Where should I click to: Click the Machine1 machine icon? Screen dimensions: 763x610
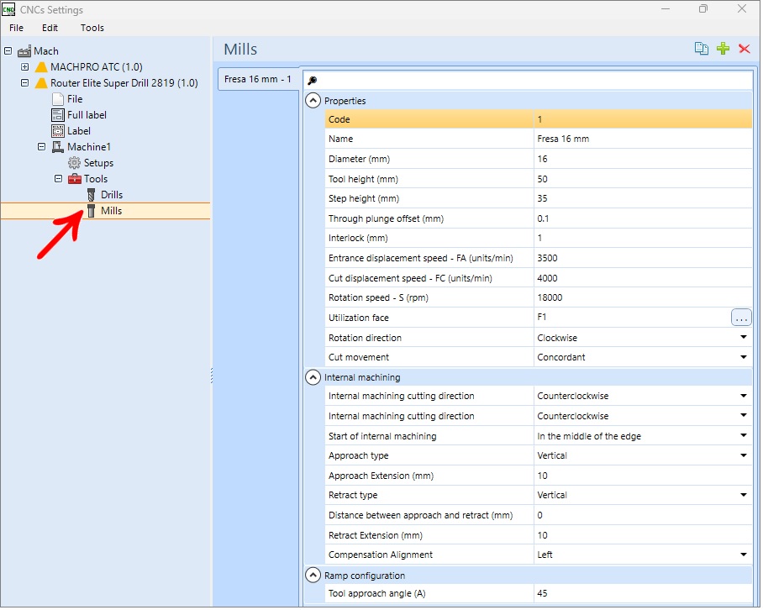tap(58, 147)
